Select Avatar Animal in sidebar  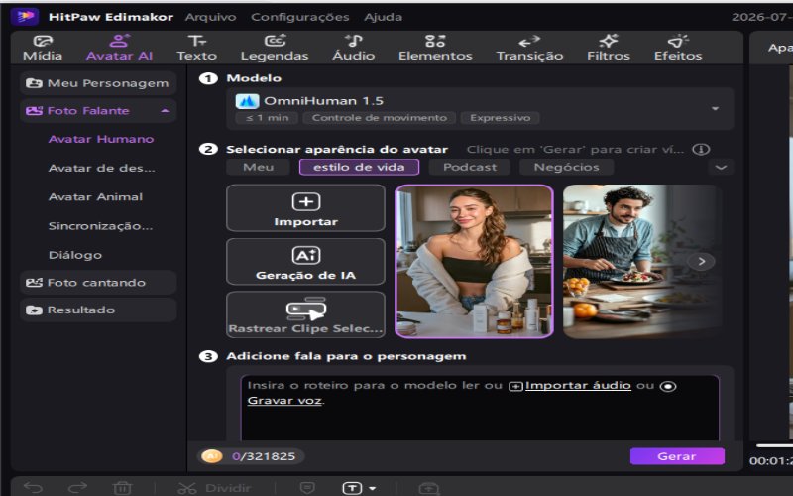(95, 196)
